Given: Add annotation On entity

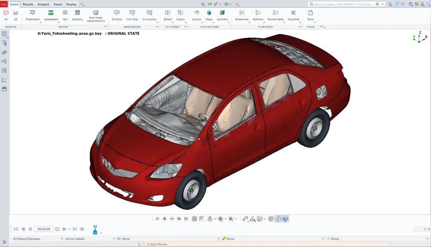Looking at the screenshot, I should tap(117, 15).
